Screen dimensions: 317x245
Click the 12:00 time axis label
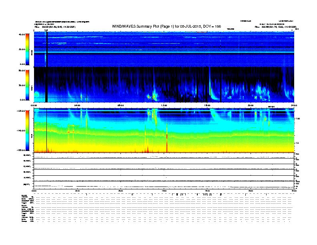164,105
